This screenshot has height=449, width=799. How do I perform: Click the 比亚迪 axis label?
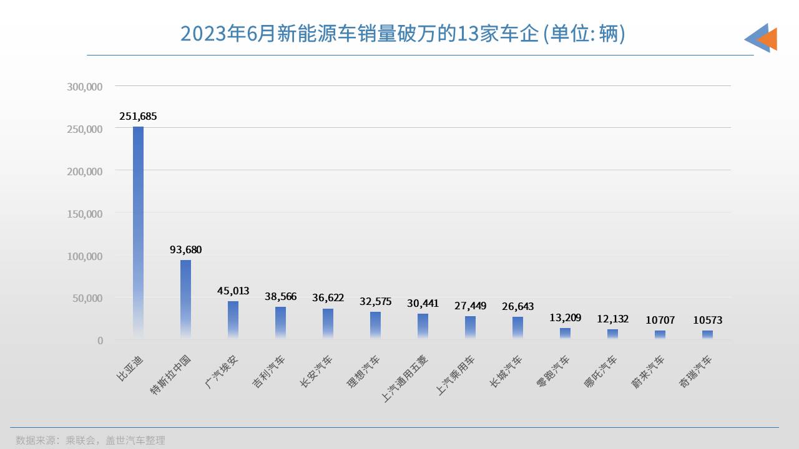130,368
